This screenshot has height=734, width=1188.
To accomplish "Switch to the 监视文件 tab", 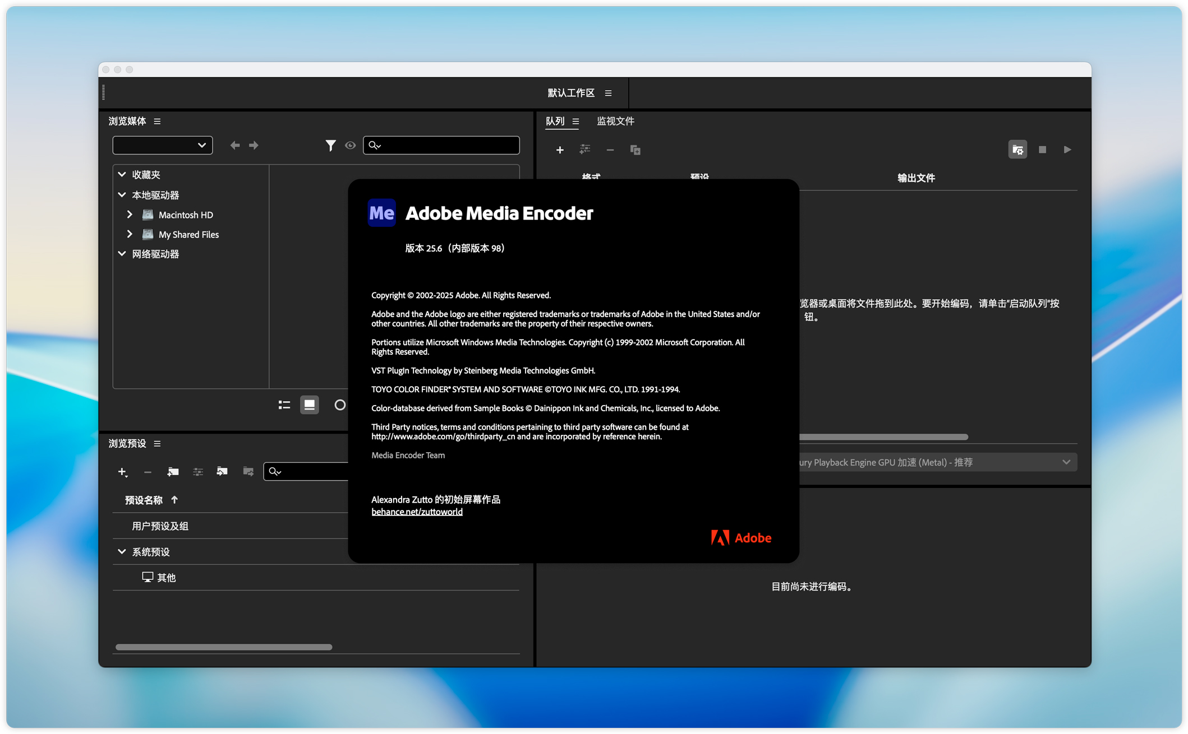I will 615,121.
